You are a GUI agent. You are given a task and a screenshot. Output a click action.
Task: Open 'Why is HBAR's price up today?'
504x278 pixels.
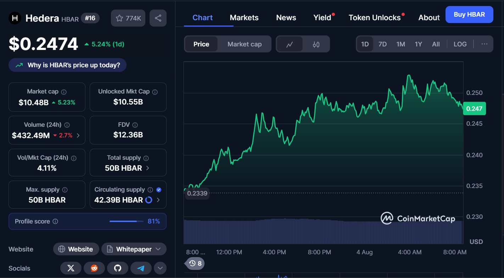[67, 65]
